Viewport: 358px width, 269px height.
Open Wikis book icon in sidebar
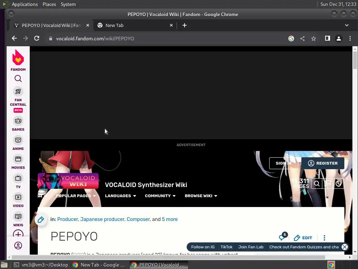(18, 216)
